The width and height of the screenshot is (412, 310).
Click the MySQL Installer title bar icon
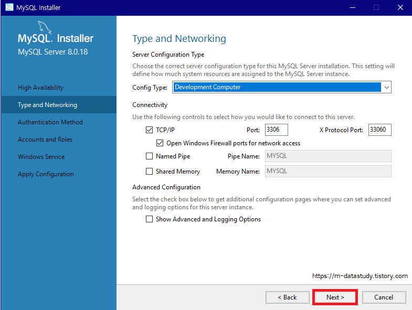pos(9,7)
